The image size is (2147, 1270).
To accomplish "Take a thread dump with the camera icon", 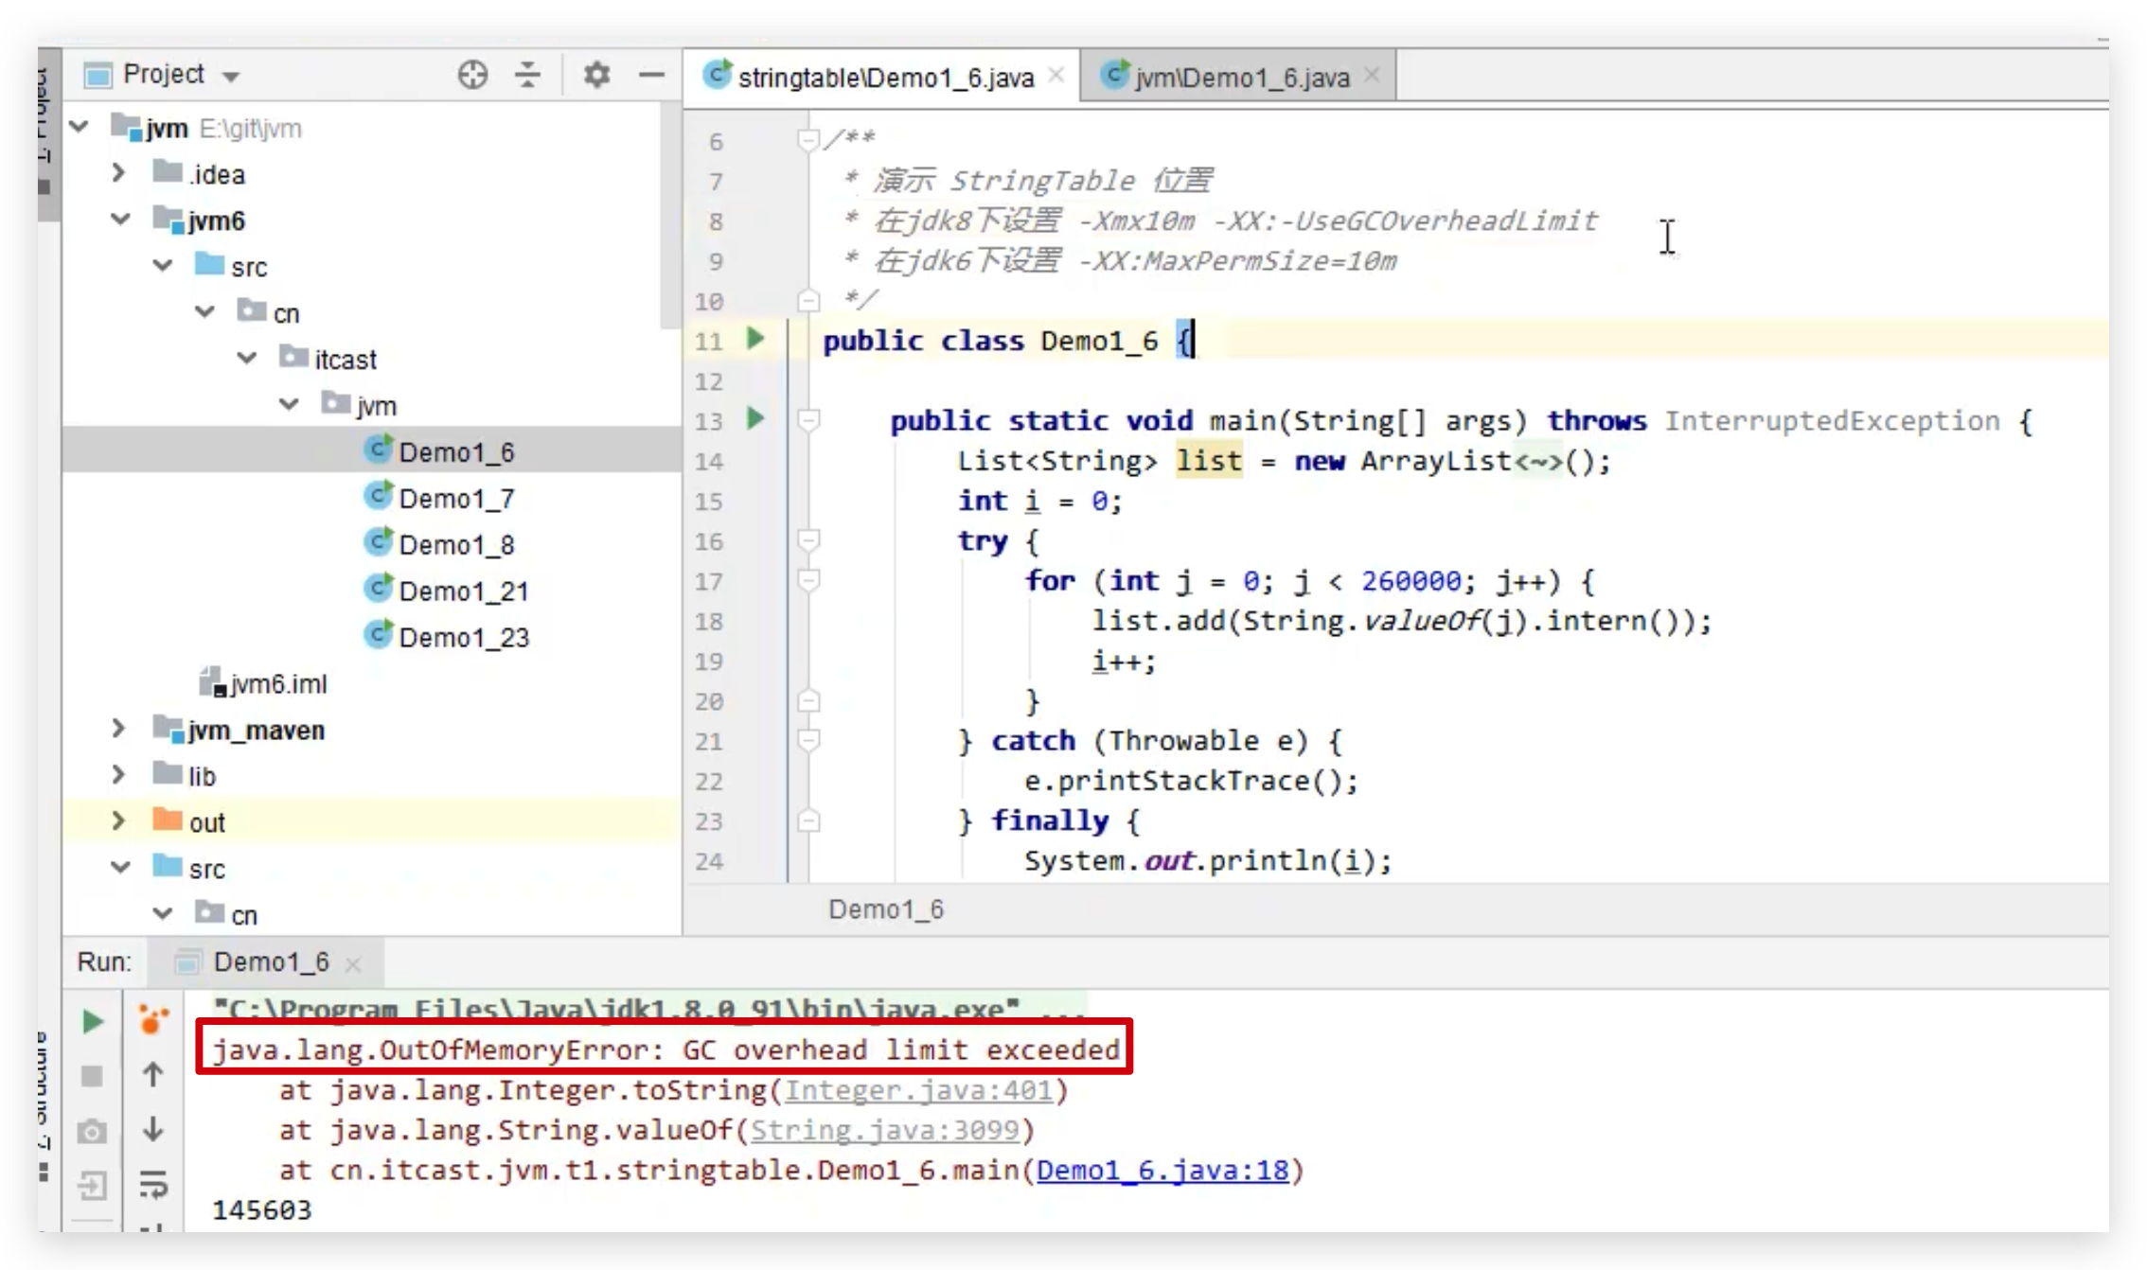I will 92,1131.
